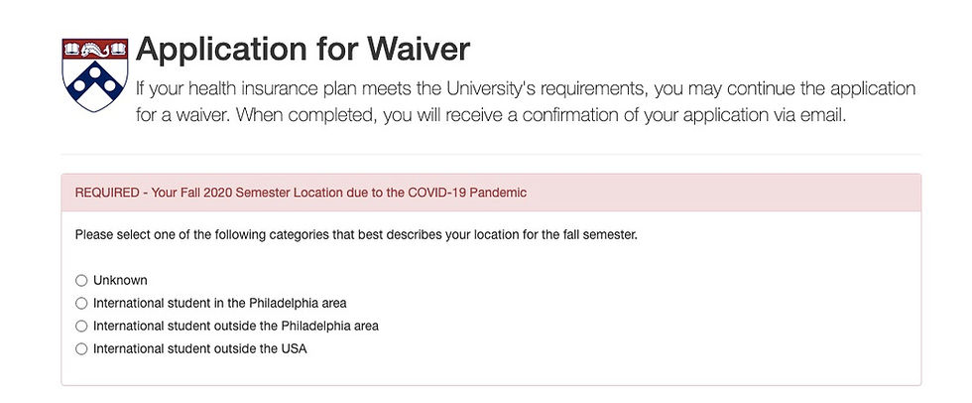
Task: Pick the International student outside the USA radio
Action: (81, 349)
